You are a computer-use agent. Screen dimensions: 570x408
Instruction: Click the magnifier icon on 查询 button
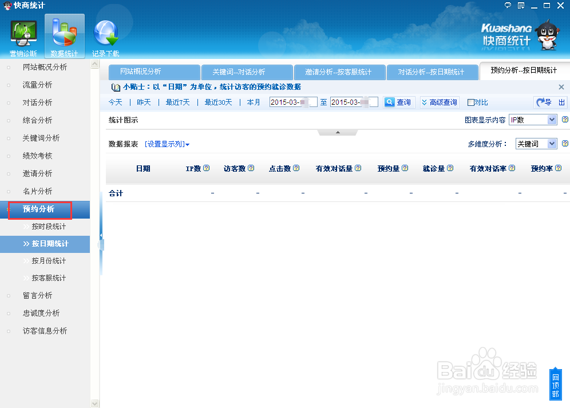click(390, 102)
